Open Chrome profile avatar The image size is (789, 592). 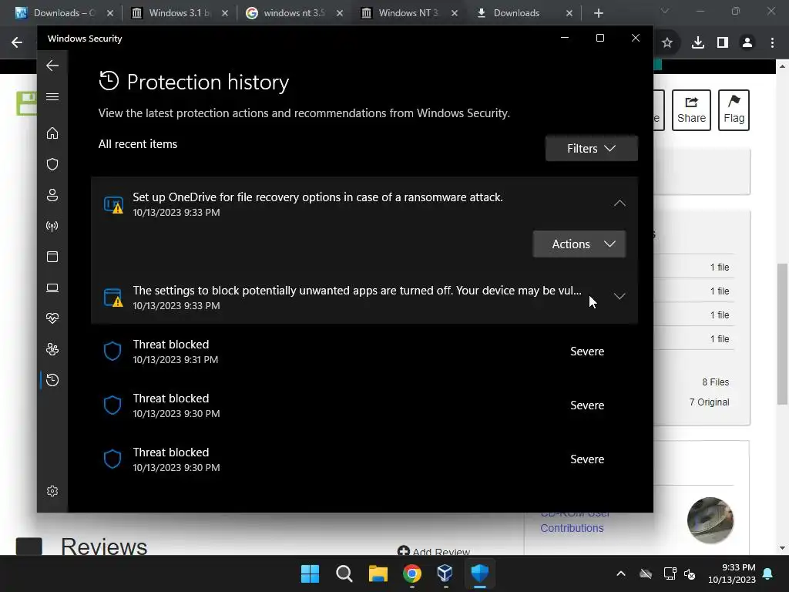[x=747, y=43]
